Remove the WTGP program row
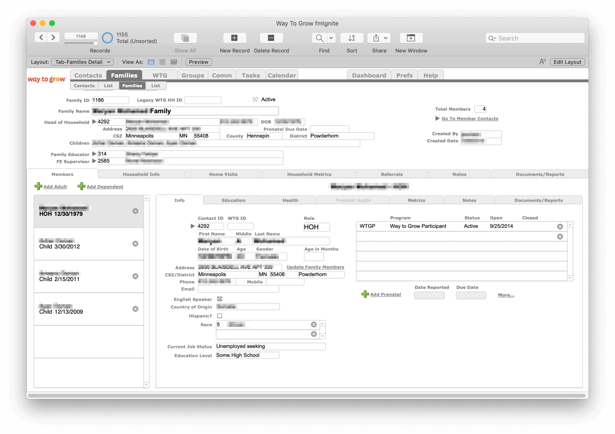Screen dimensions: 615x434 point(560,227)
